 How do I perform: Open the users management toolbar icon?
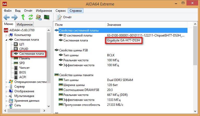(39, 17)
